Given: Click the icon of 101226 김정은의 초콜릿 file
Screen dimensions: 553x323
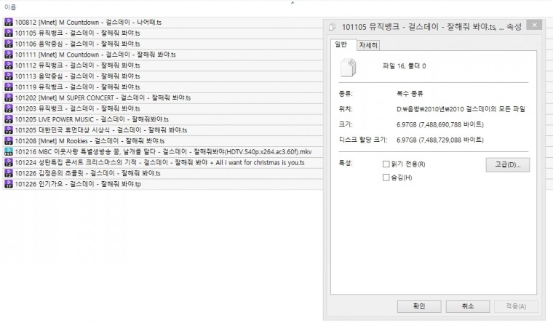Looking at the screenshot, I should pos(9,173).
